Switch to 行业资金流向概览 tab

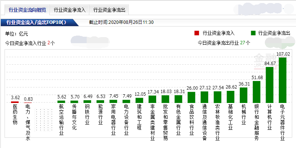(x=27, y=10)
